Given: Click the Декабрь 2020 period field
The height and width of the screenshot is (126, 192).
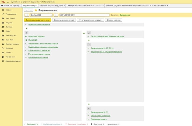Looking at the screenshot, I should pyautogui.click(x=40, y=15).
